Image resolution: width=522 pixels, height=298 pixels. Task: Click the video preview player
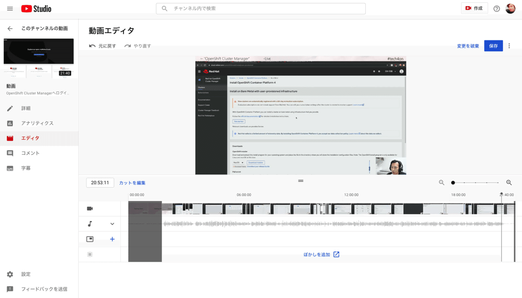301,115
